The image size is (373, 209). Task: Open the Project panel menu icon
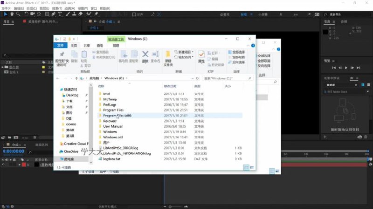13,21
